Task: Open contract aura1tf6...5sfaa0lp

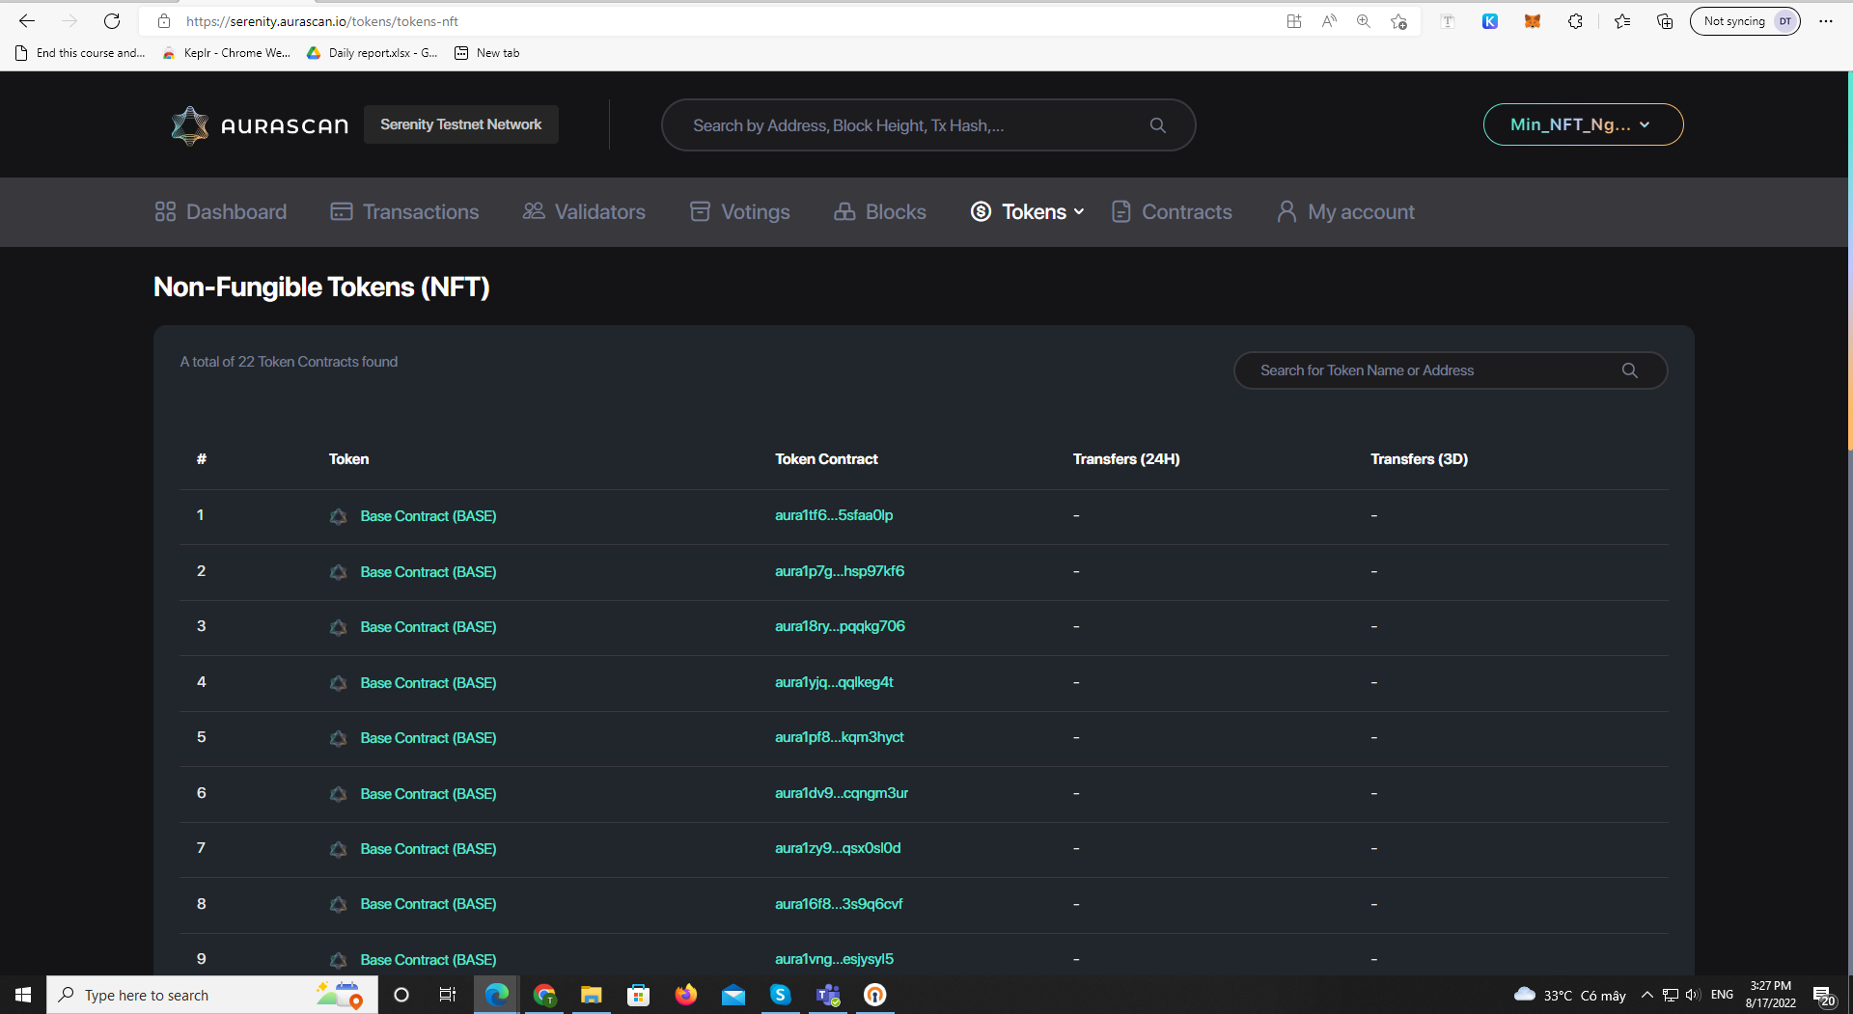Action: coord(834,515)
